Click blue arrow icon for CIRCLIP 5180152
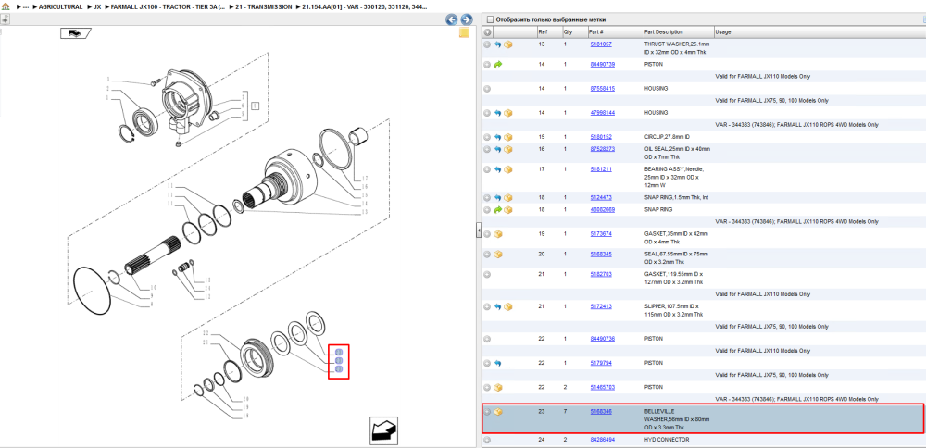 pyautogui.click(x=497, y=137)
